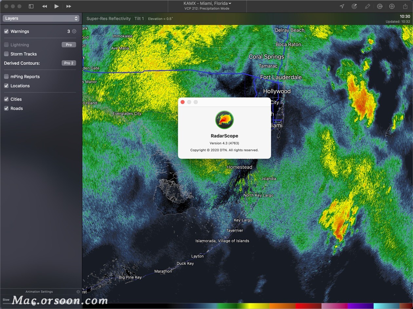The width and height of the screenshot is (413, 309).
Task: Enable Storm Tracks overlay
Action: (x=6, y=54)
